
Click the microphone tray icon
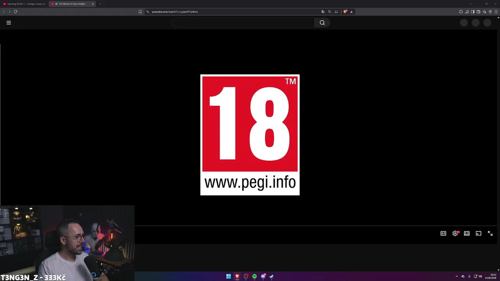click(469, 276)
